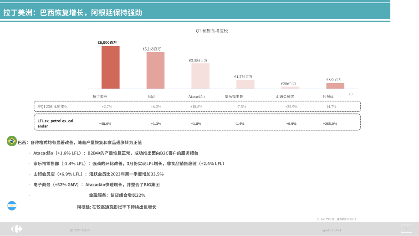Click the 山姆会员店（+6.9% LFL） bullet
The width and height of the screenshot is (419, 236).
point(98,174)
